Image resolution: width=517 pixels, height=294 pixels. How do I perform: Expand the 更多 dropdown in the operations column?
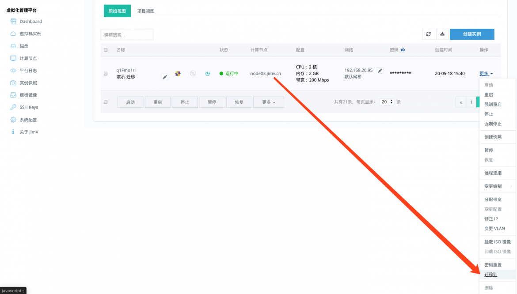(x=486, y=73)
